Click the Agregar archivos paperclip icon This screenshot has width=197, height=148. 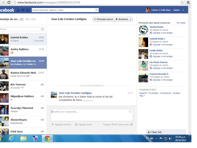tap(53, 124)
